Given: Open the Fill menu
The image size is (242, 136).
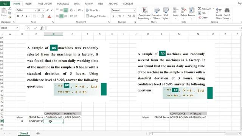Looking at the screenshot, I should [x=202, y=13].
